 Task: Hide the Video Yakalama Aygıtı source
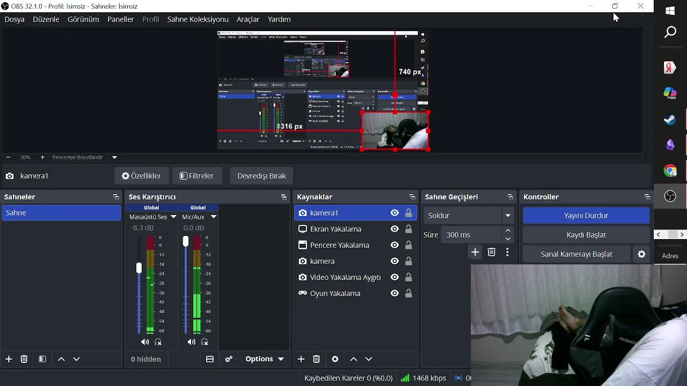(x=394, y=277)
